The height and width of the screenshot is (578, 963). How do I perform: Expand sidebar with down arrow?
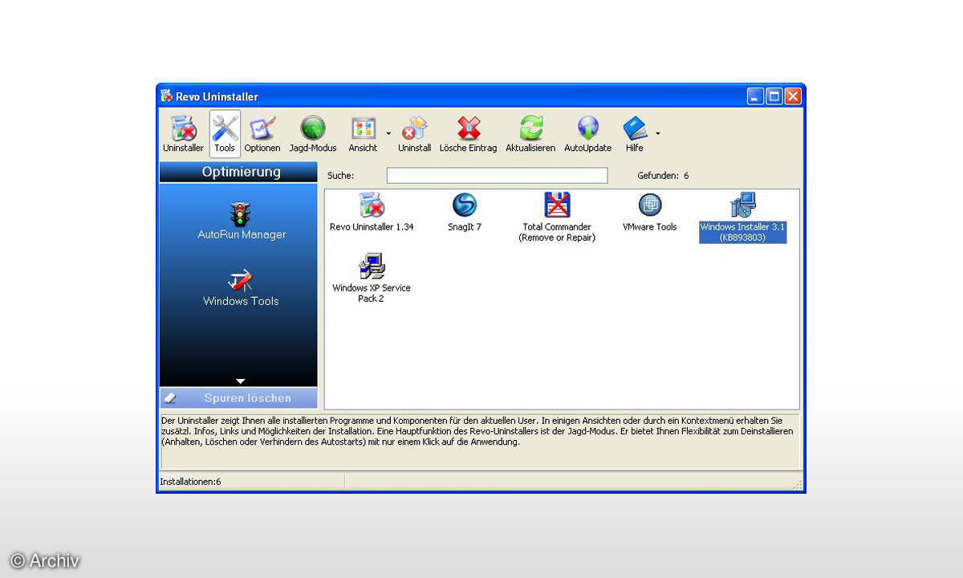click(x=240, y=381)
